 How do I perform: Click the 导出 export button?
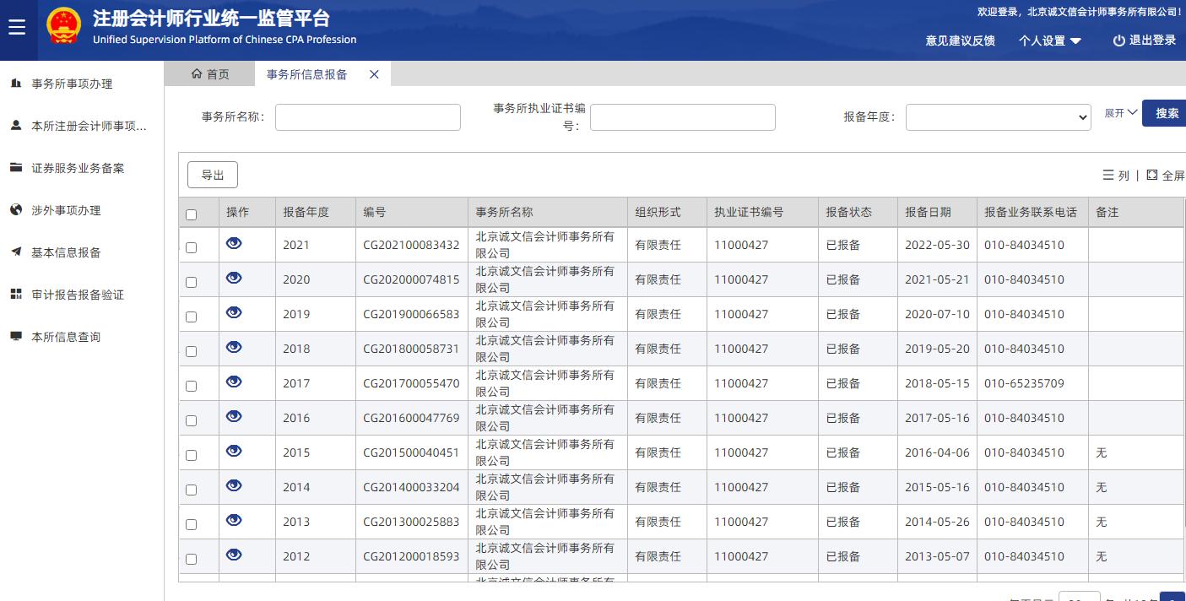point(213,175)
